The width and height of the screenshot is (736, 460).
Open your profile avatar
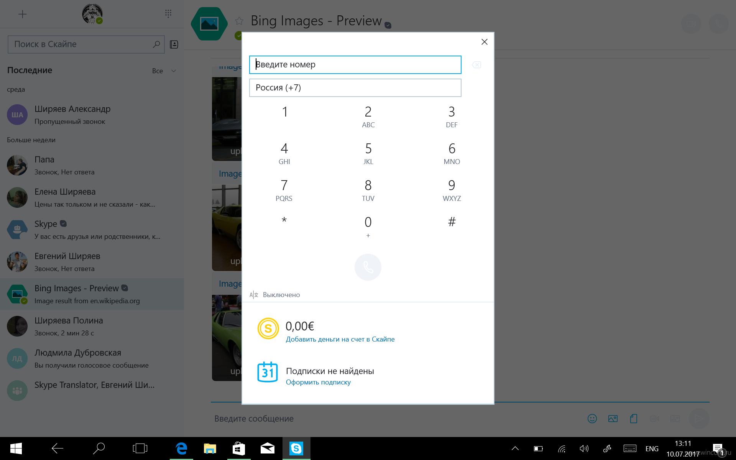tap(92, 14)
